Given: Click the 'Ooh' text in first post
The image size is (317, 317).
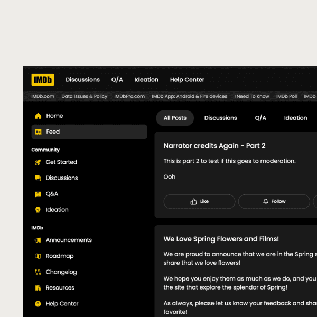Looking at the screenshot, I should [170, 177].
